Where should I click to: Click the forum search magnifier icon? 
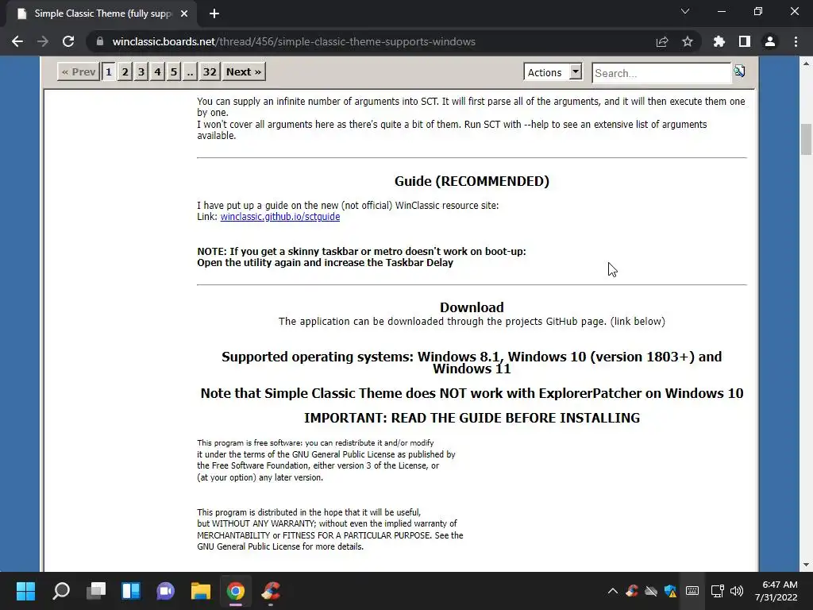[x=739, y=71]
